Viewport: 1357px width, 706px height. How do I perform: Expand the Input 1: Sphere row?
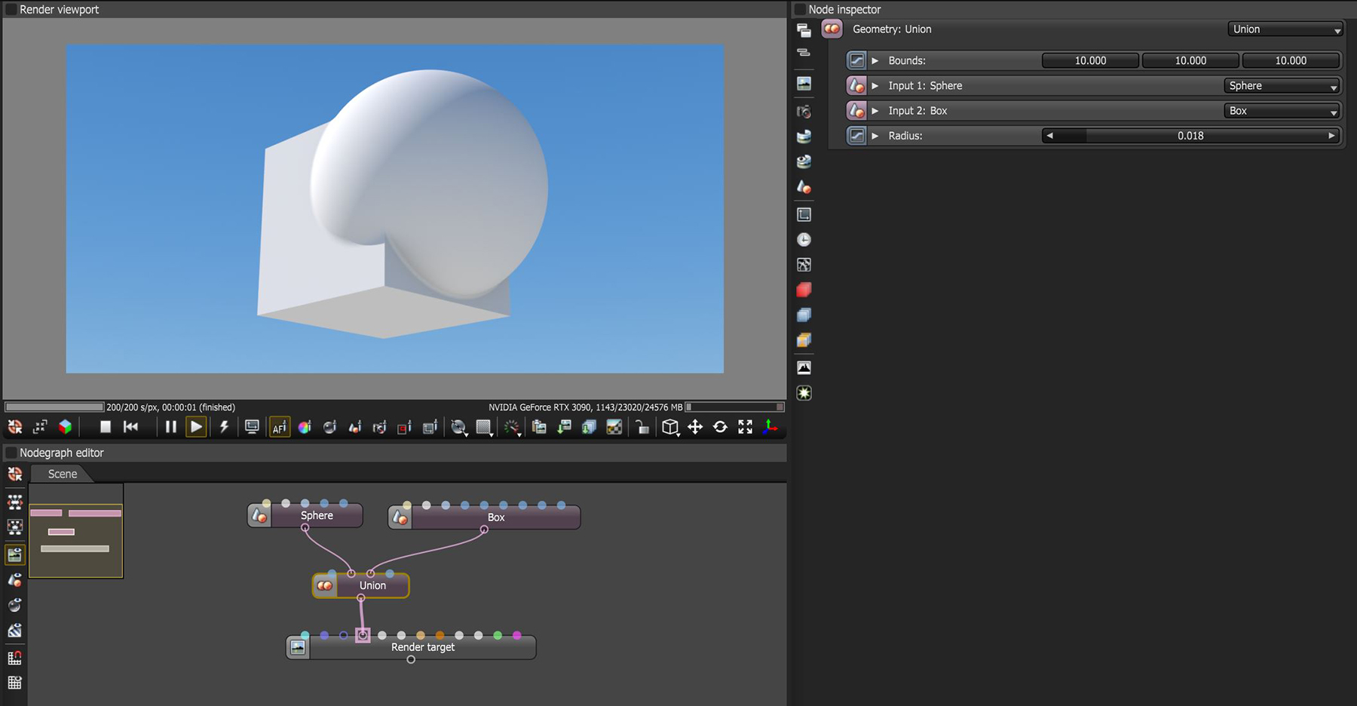point(875,86)
